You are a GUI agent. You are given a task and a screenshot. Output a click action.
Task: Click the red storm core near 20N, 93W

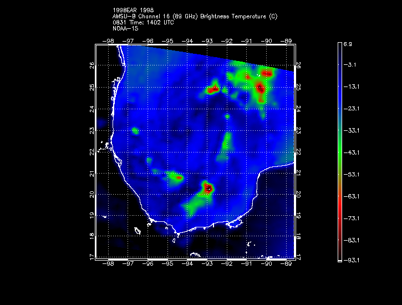point(208,189)
